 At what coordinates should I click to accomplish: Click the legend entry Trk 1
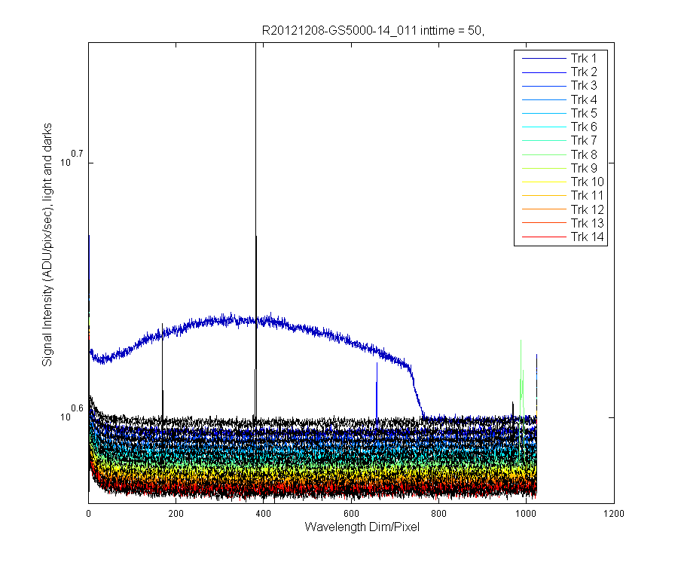pyautogui.click(x=583, y=58)
